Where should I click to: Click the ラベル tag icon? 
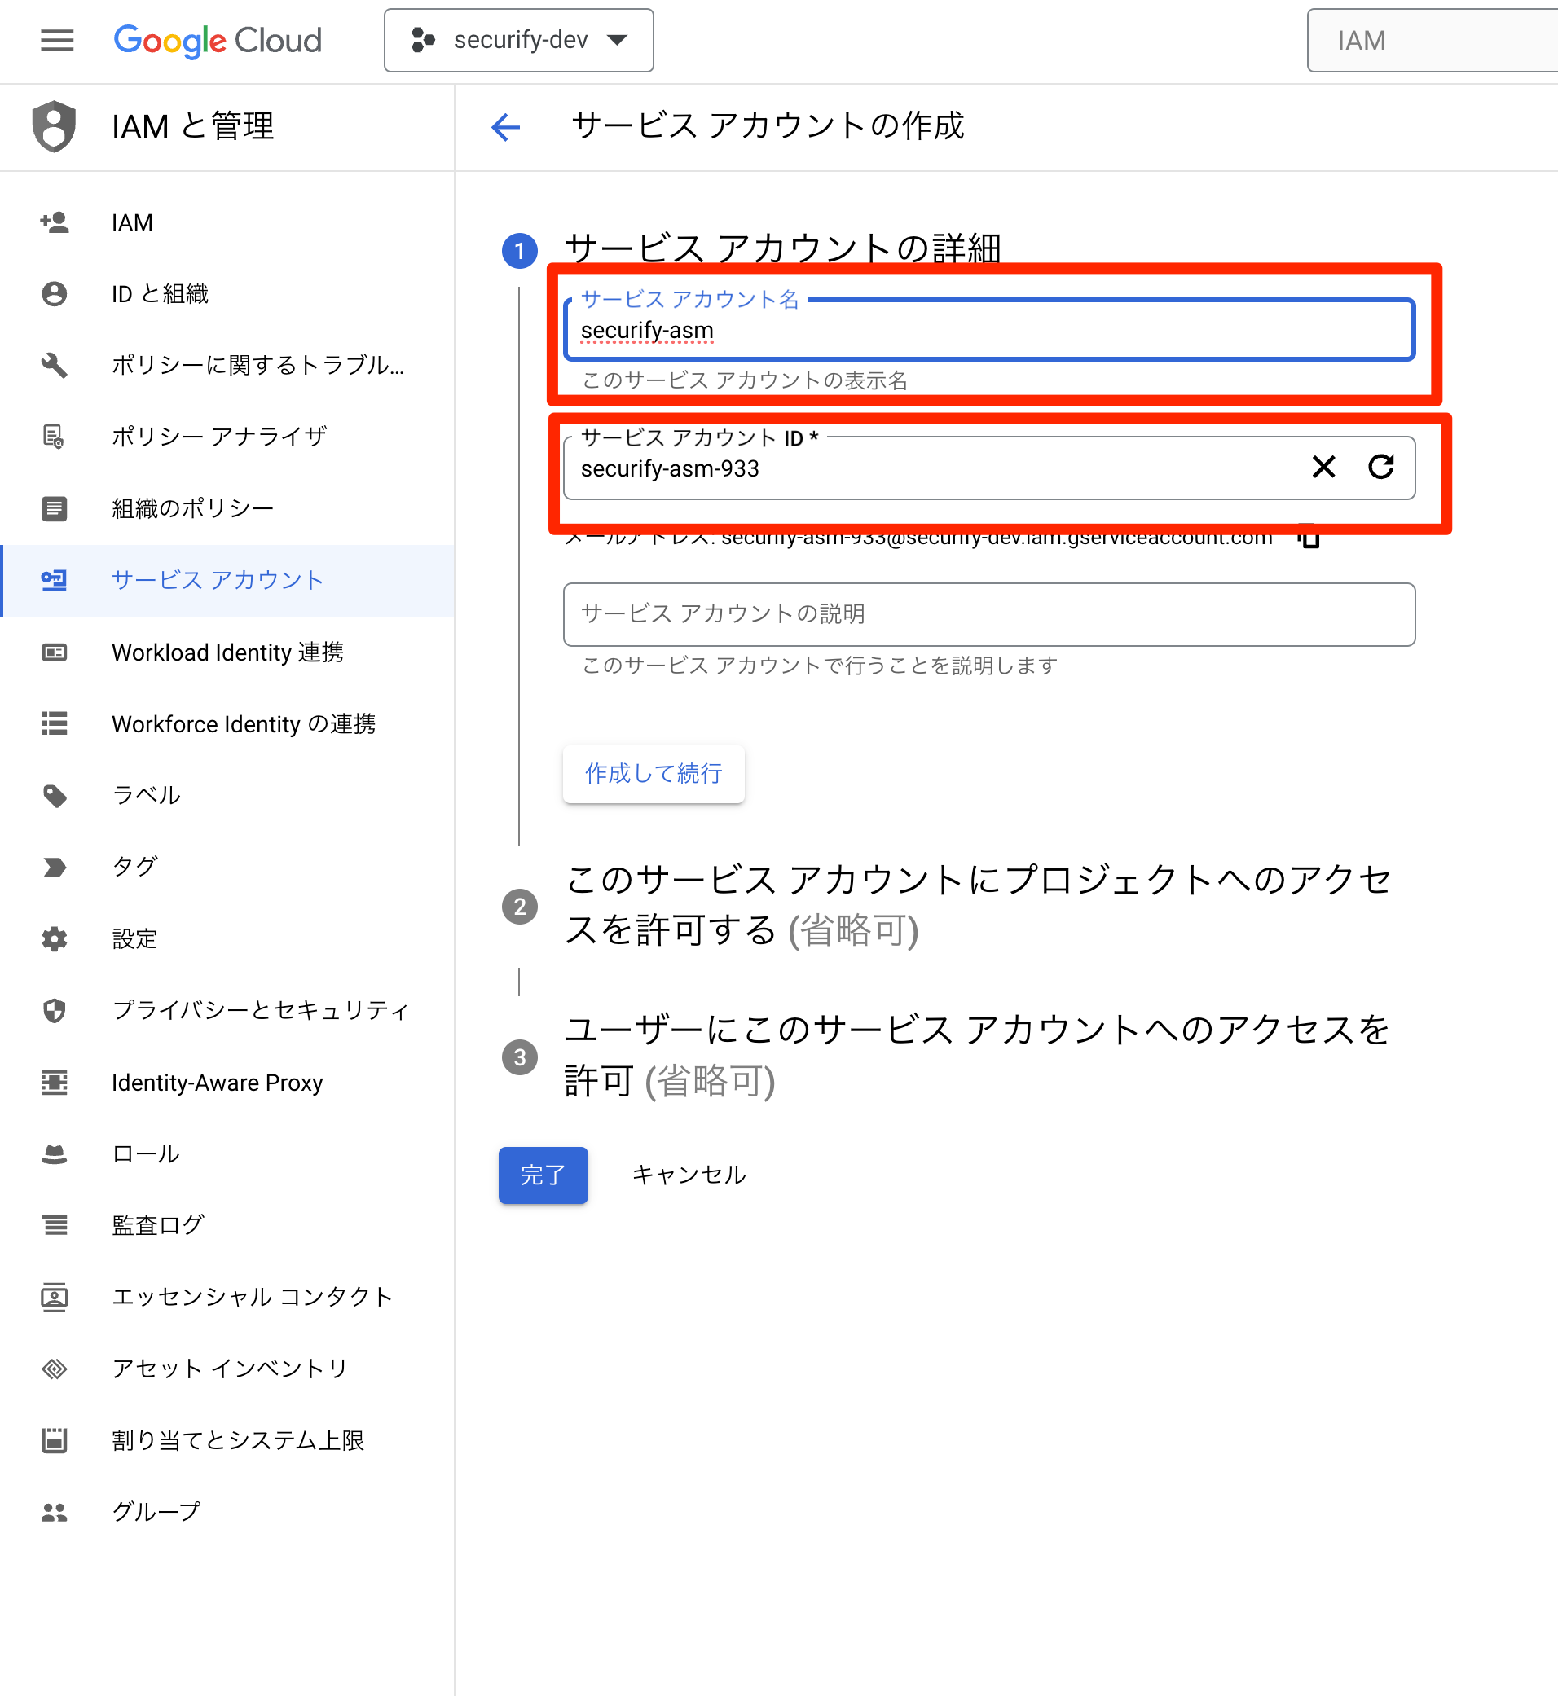pos(54,795)
